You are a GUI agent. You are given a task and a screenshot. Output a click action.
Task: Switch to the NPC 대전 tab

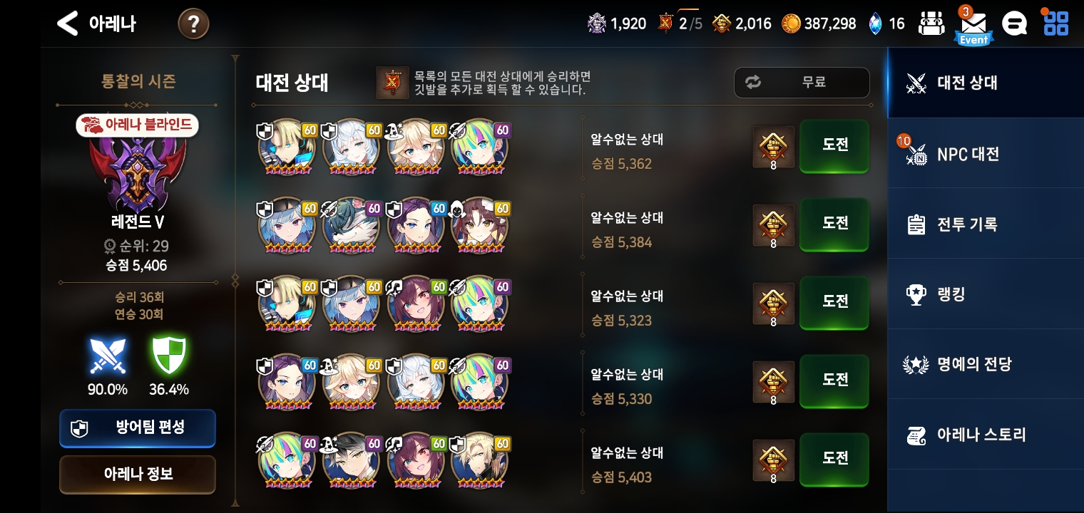pos(986,153)
